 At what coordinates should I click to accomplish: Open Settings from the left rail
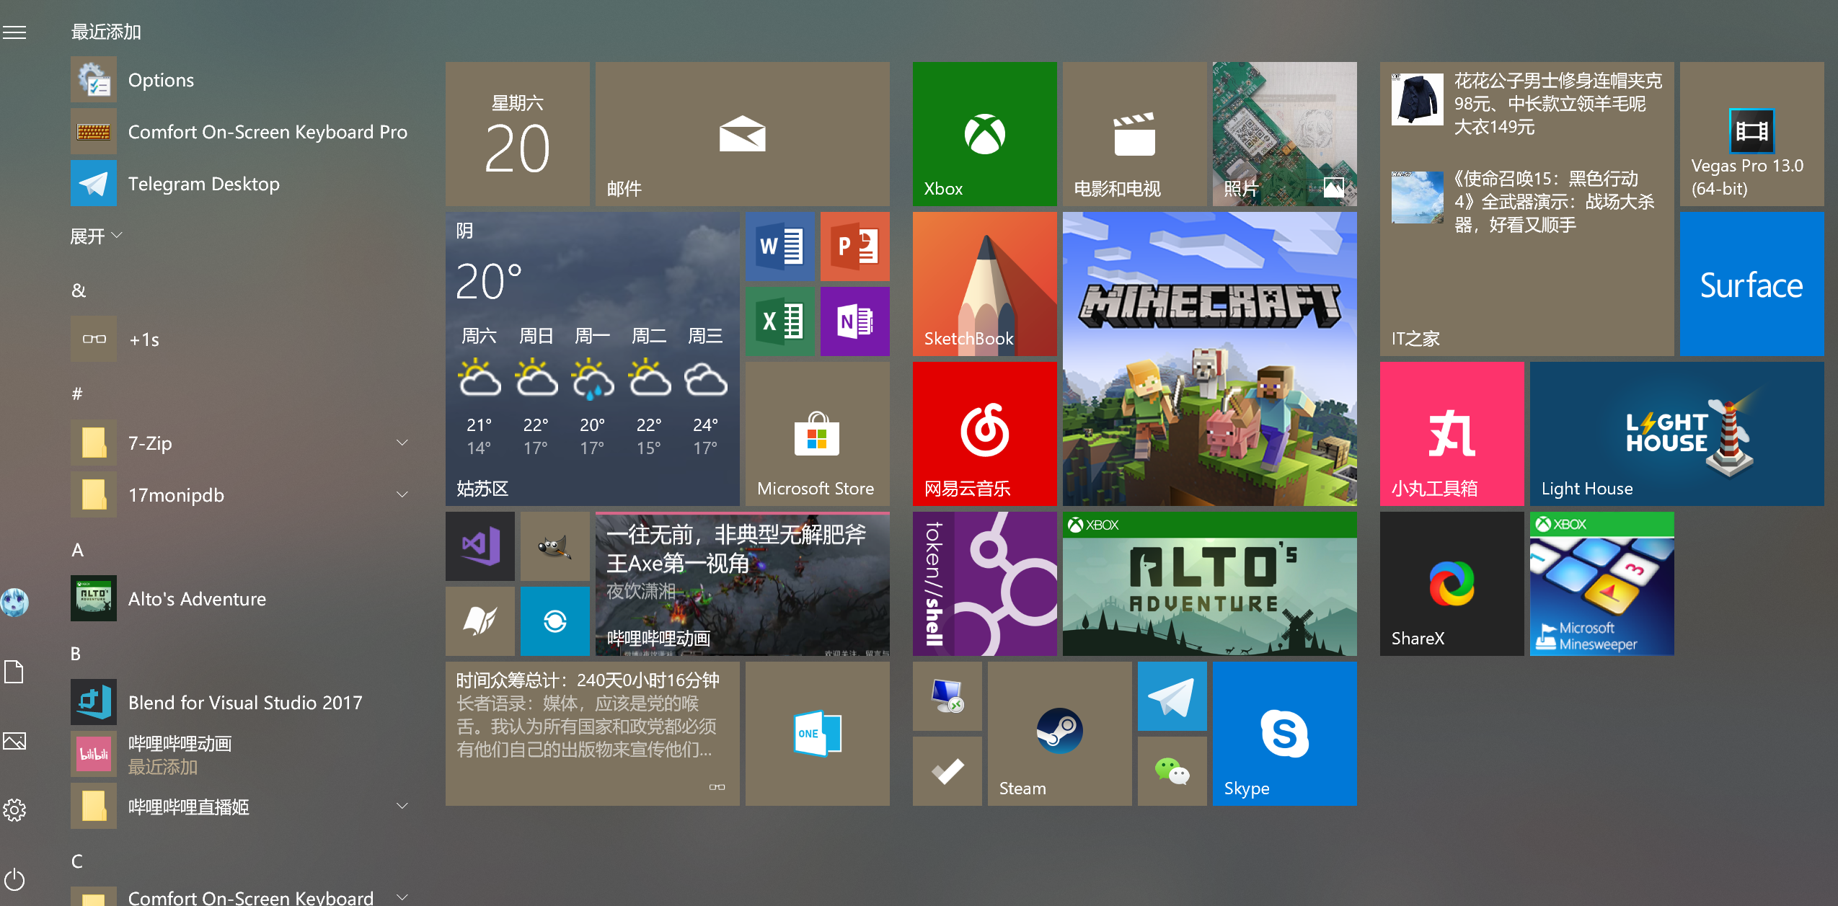pyautogui.click(x=14, y=810)
